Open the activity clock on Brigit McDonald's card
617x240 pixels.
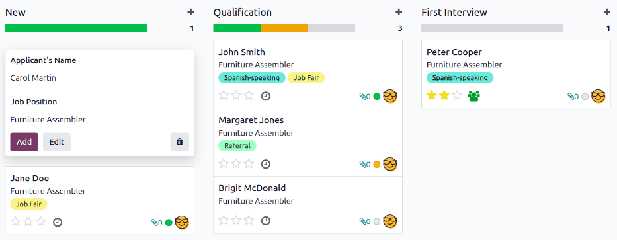(x=266, y=221)
